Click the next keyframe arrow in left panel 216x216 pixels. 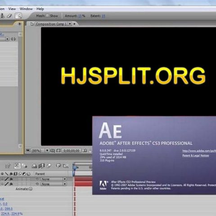pos(15,39)
